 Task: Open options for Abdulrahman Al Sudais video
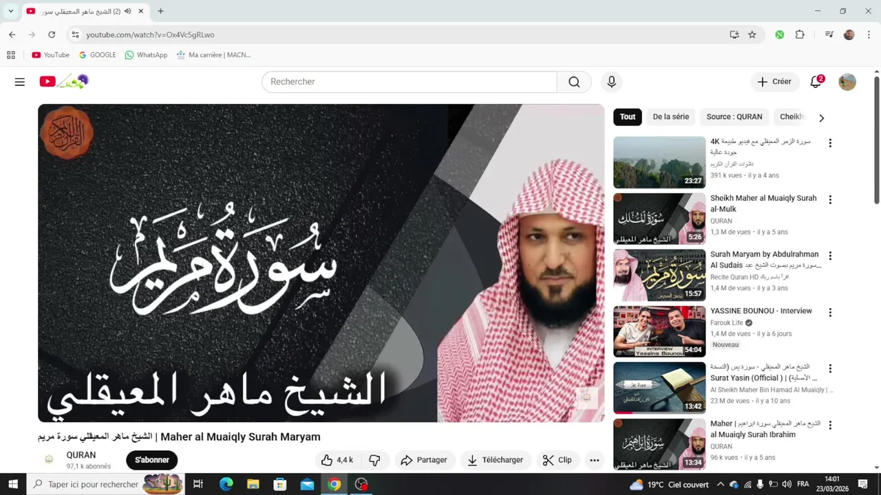tap(830, 256)
